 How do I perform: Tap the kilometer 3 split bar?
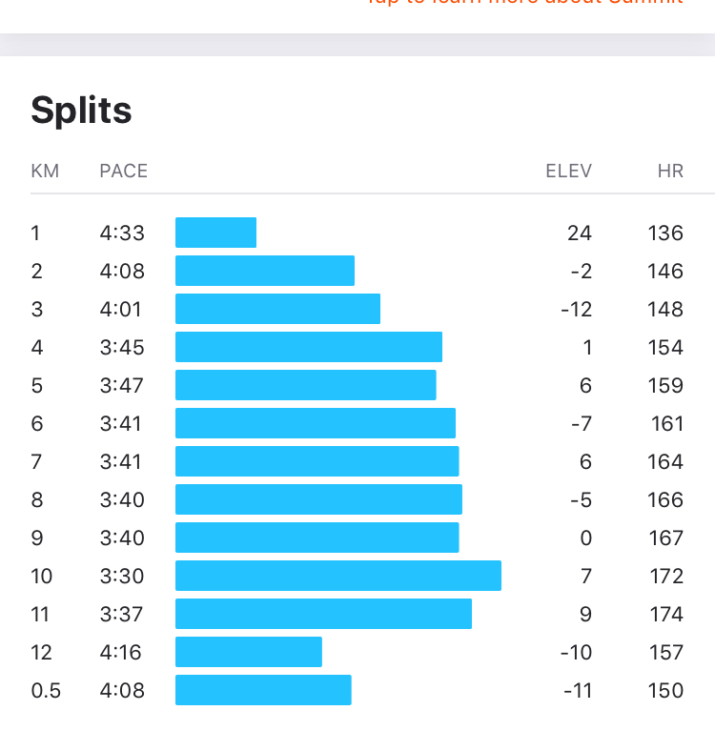point(278,309)
